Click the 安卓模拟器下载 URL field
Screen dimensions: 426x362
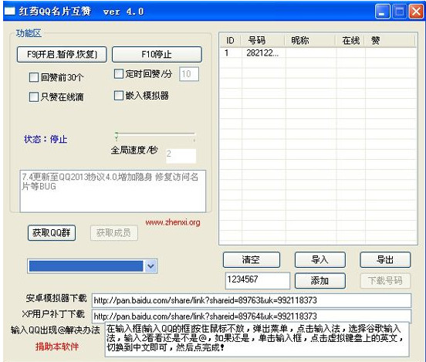[x=252, y=300]
